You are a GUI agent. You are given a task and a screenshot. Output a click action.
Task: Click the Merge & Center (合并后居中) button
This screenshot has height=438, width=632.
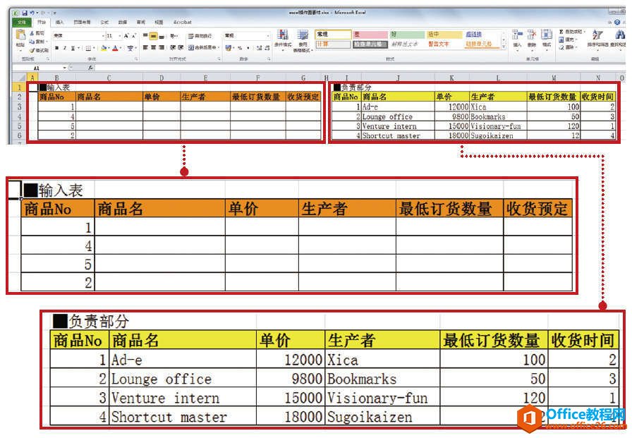pyautogui.click(x=202, y=47)
